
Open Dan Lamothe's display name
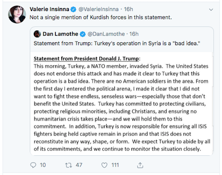[x=60, y=34]
